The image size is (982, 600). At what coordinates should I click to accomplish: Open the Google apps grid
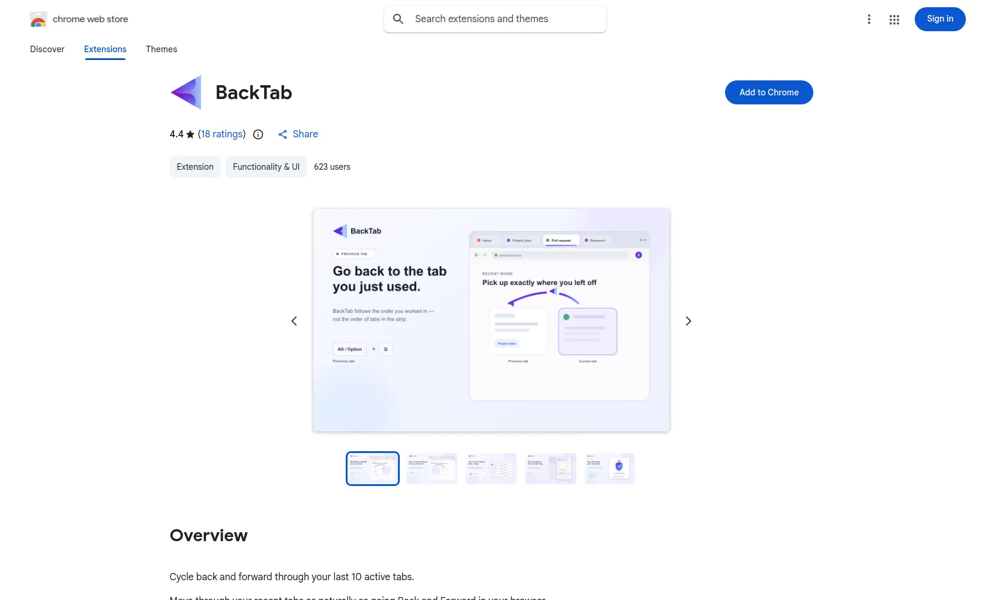894,19
